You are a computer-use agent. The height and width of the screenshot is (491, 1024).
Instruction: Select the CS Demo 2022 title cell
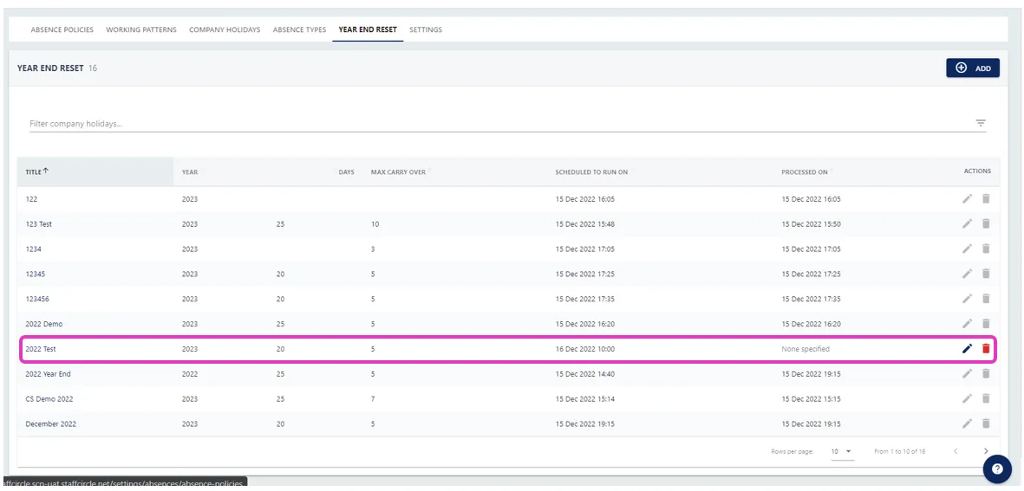tap(49, 399)
